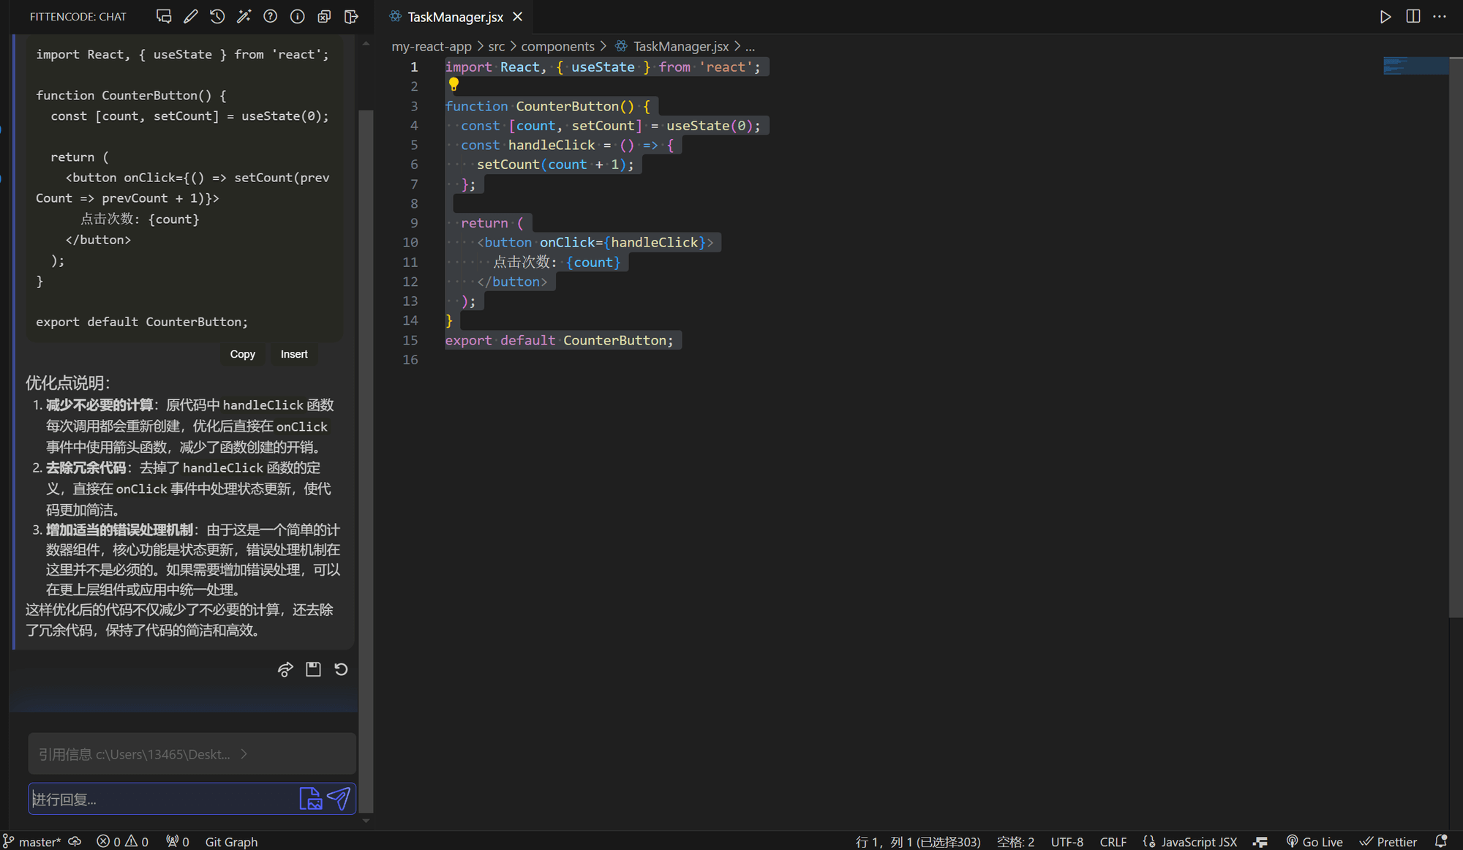Open editor more actions ellipsis
Viewport: 1463px width, 850px height.
click(x=1440, y=16)
